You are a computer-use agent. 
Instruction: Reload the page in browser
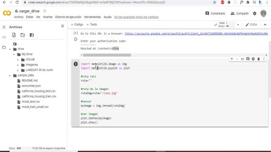[x=17, y=2]
